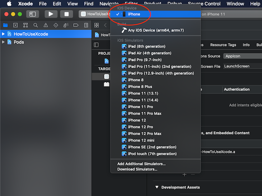Click the plus button below frameworks list
This screenshot has height=196, width=262.
tap(184, 175)
